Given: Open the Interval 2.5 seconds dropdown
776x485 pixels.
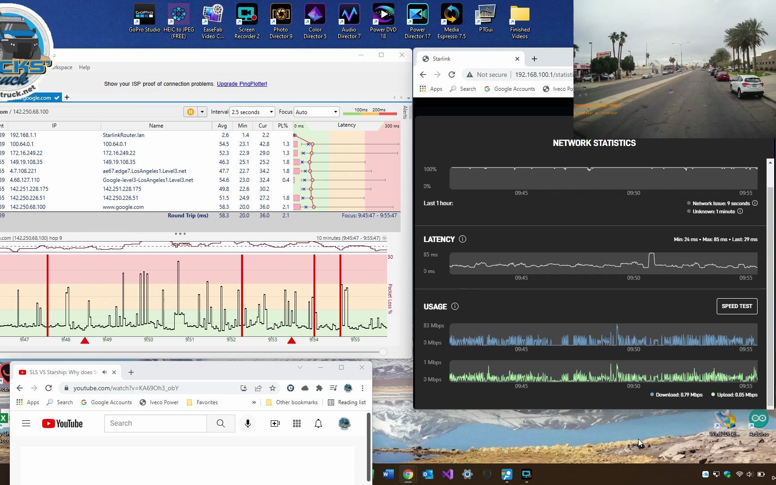Looking at the screenshot, I should 252,112.
